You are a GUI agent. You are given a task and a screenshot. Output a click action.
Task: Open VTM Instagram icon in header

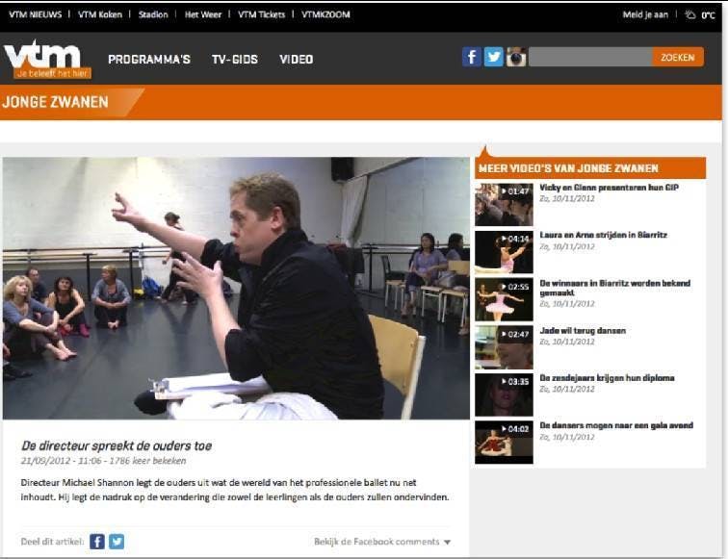(x=516, y=57)
